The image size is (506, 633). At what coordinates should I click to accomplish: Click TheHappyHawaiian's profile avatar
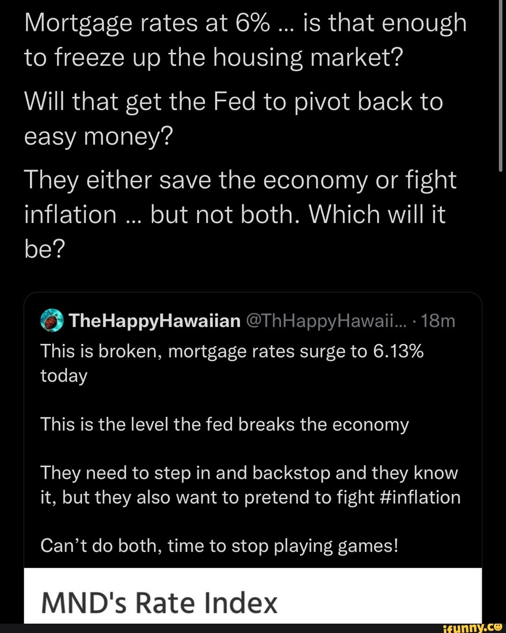pyautogui.click(x=52, y=321)
